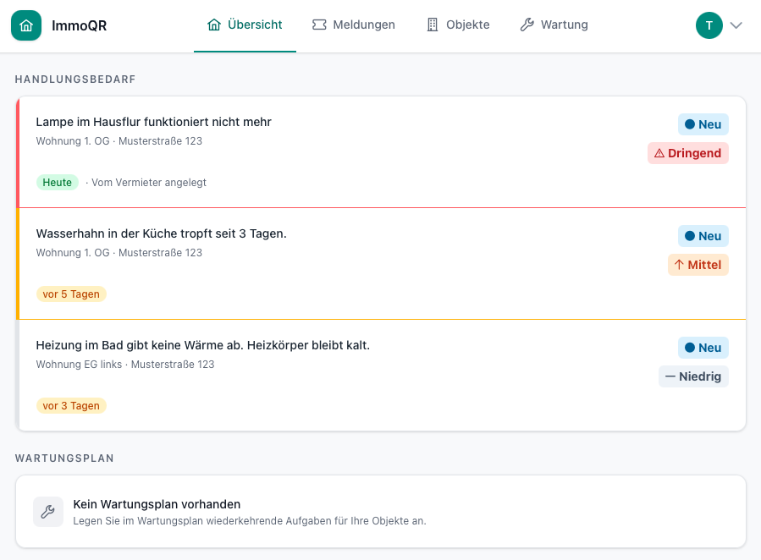The image size is (761, 560).
Task: Select the wrench icon beside Wartung
Action: [x=528, y=25]
